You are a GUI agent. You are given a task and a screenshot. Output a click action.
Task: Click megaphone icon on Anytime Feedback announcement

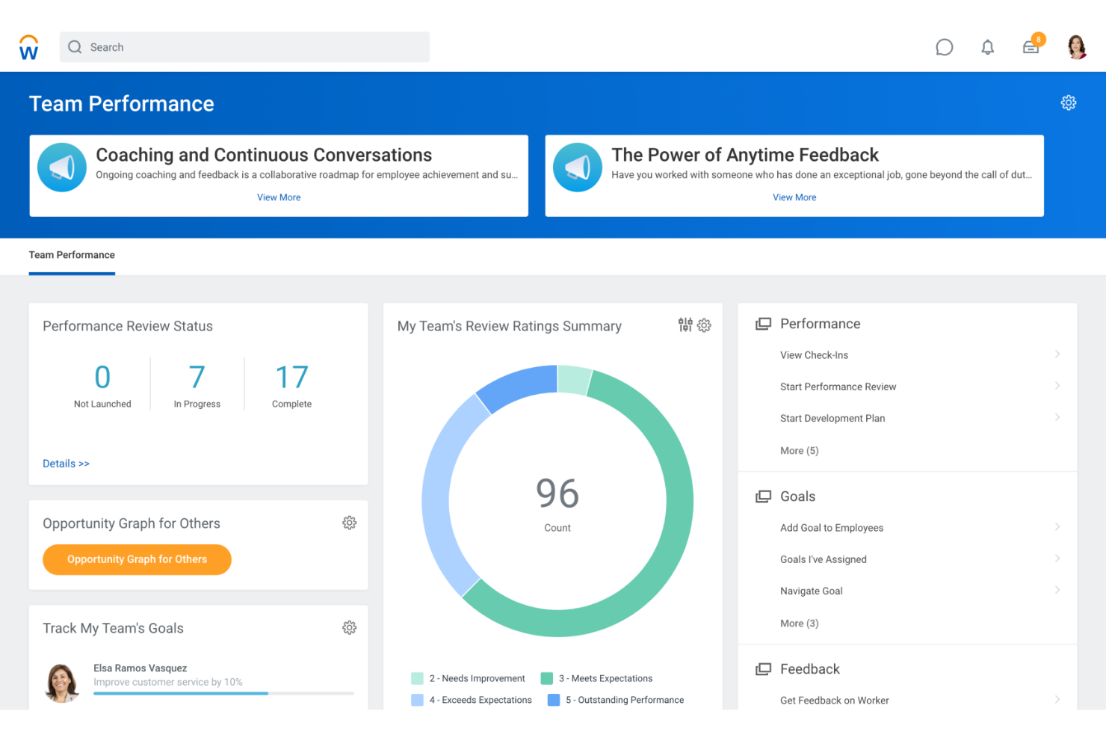pyautogui.click(x=578, y=167)
